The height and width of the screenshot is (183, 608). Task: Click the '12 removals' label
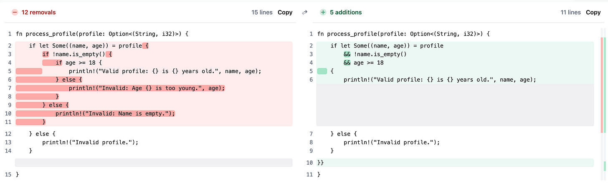(38, 13)
